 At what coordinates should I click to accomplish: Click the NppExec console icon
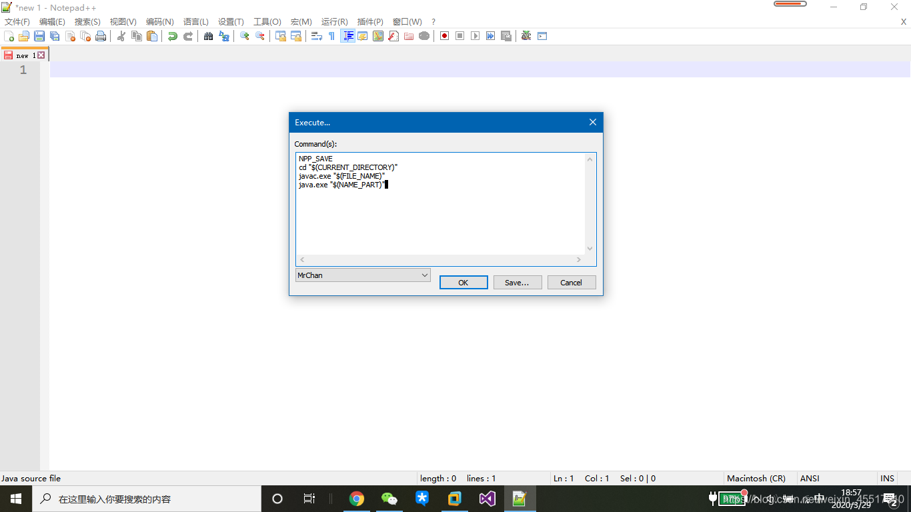click(542, 36)
